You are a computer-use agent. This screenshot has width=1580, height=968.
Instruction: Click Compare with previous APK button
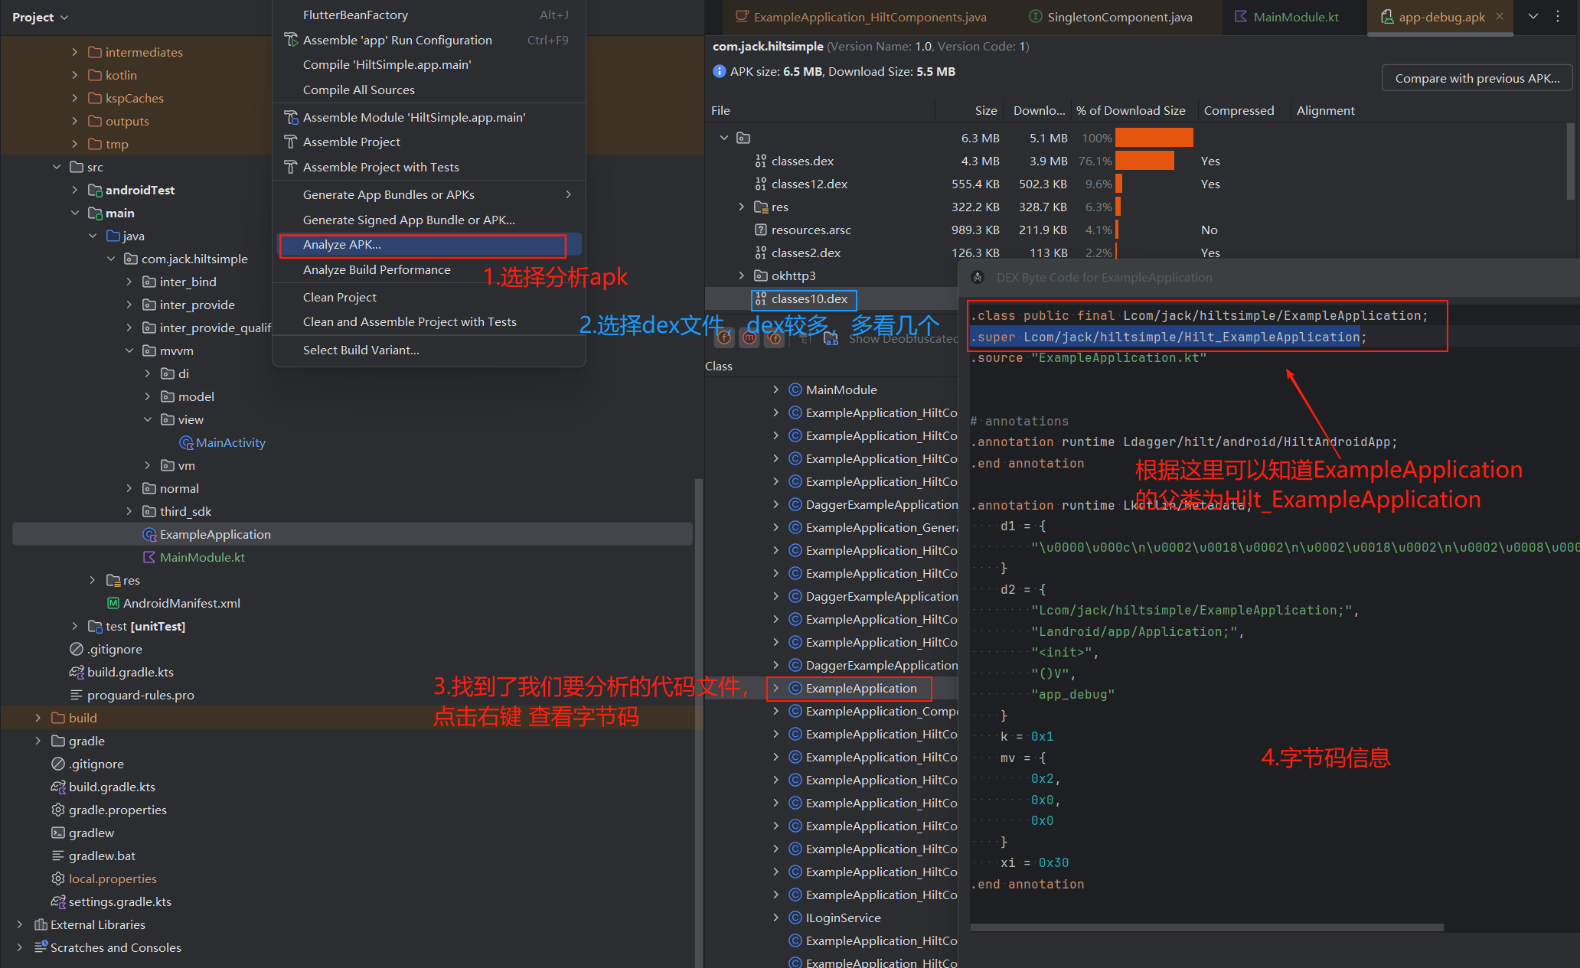point(1476,78)
